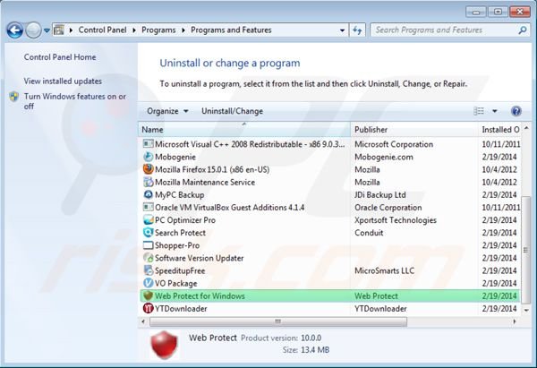
Task: Click Oracle VM VirtualBox Guest Additions icon
Action: (x=148, y=208)
